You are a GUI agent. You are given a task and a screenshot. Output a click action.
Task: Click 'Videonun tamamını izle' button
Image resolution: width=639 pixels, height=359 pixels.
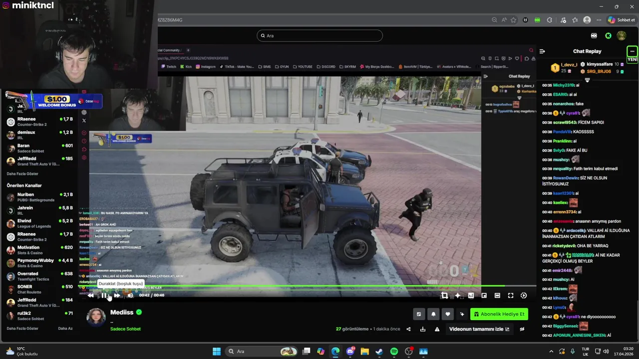click(479, 329)
